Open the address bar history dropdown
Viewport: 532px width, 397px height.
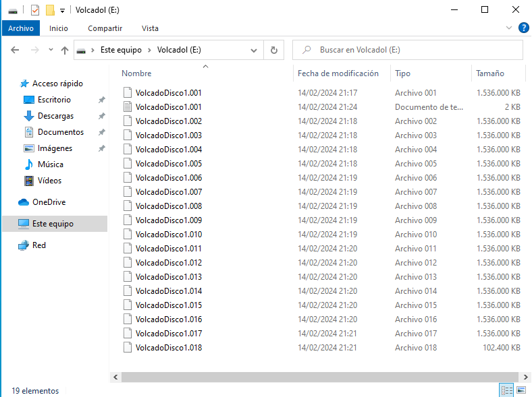click(x=254, y=50)
